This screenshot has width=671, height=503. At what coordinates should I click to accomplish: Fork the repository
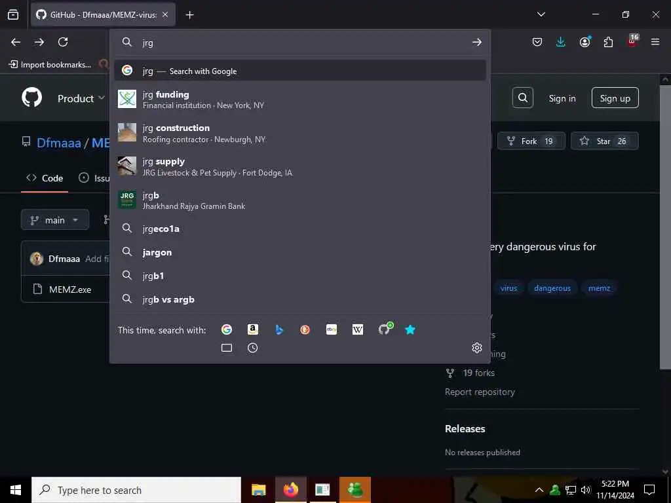click(x=531, y=141)
